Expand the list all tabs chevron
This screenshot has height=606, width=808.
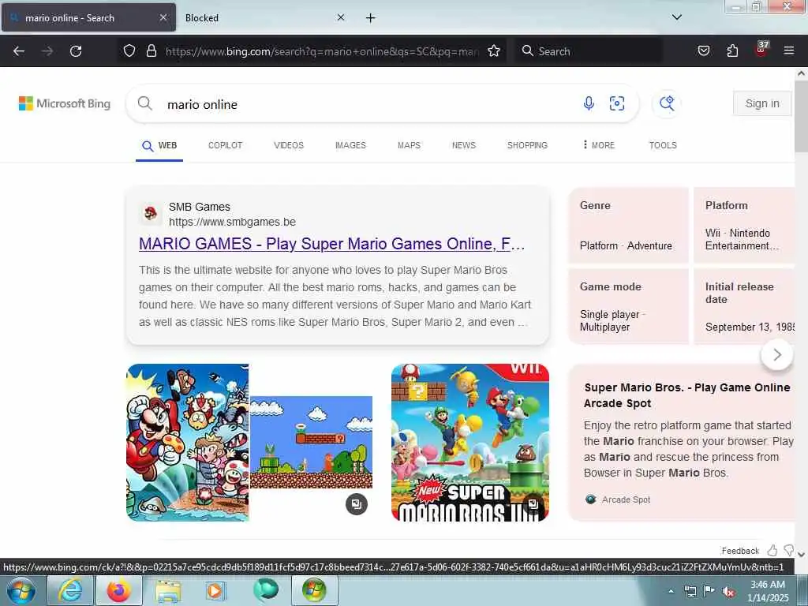coord(676,17)
